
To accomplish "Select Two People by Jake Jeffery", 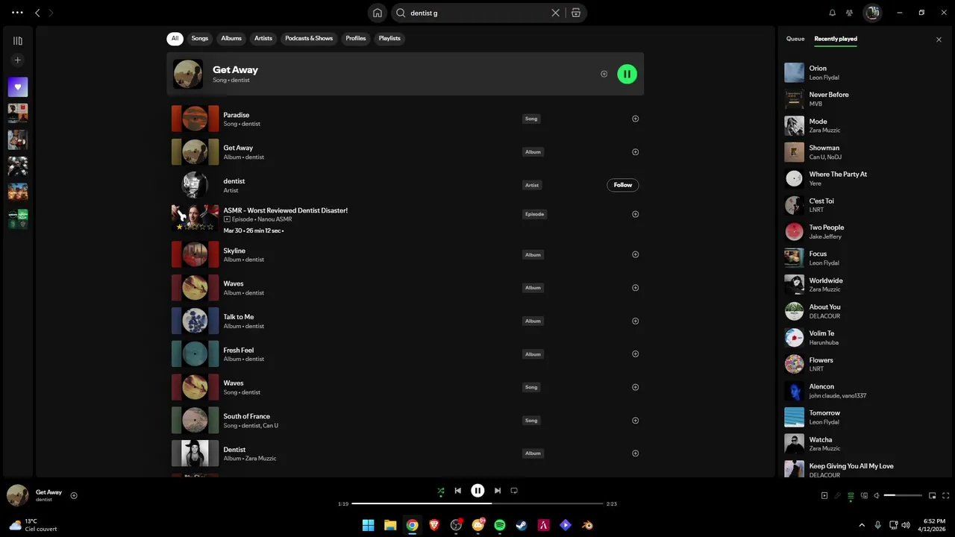I will pos(861,231).
